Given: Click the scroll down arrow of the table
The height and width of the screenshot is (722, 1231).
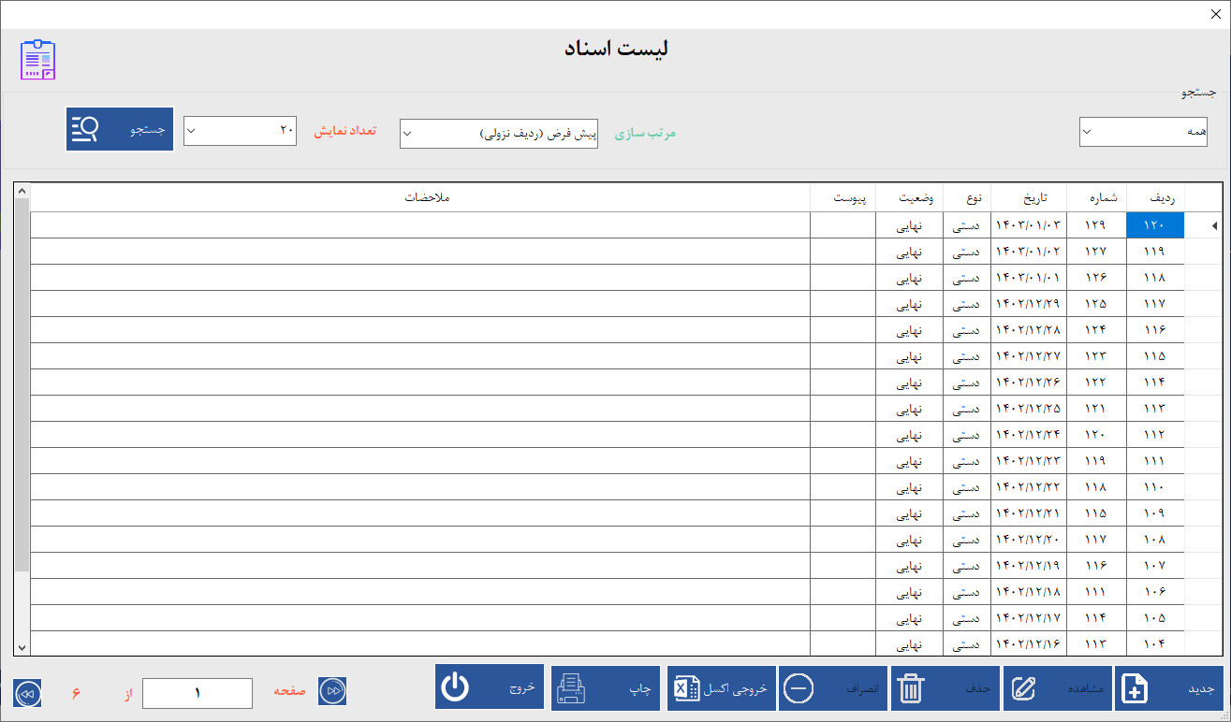Looking at the screenshot, I should [22, 647].
